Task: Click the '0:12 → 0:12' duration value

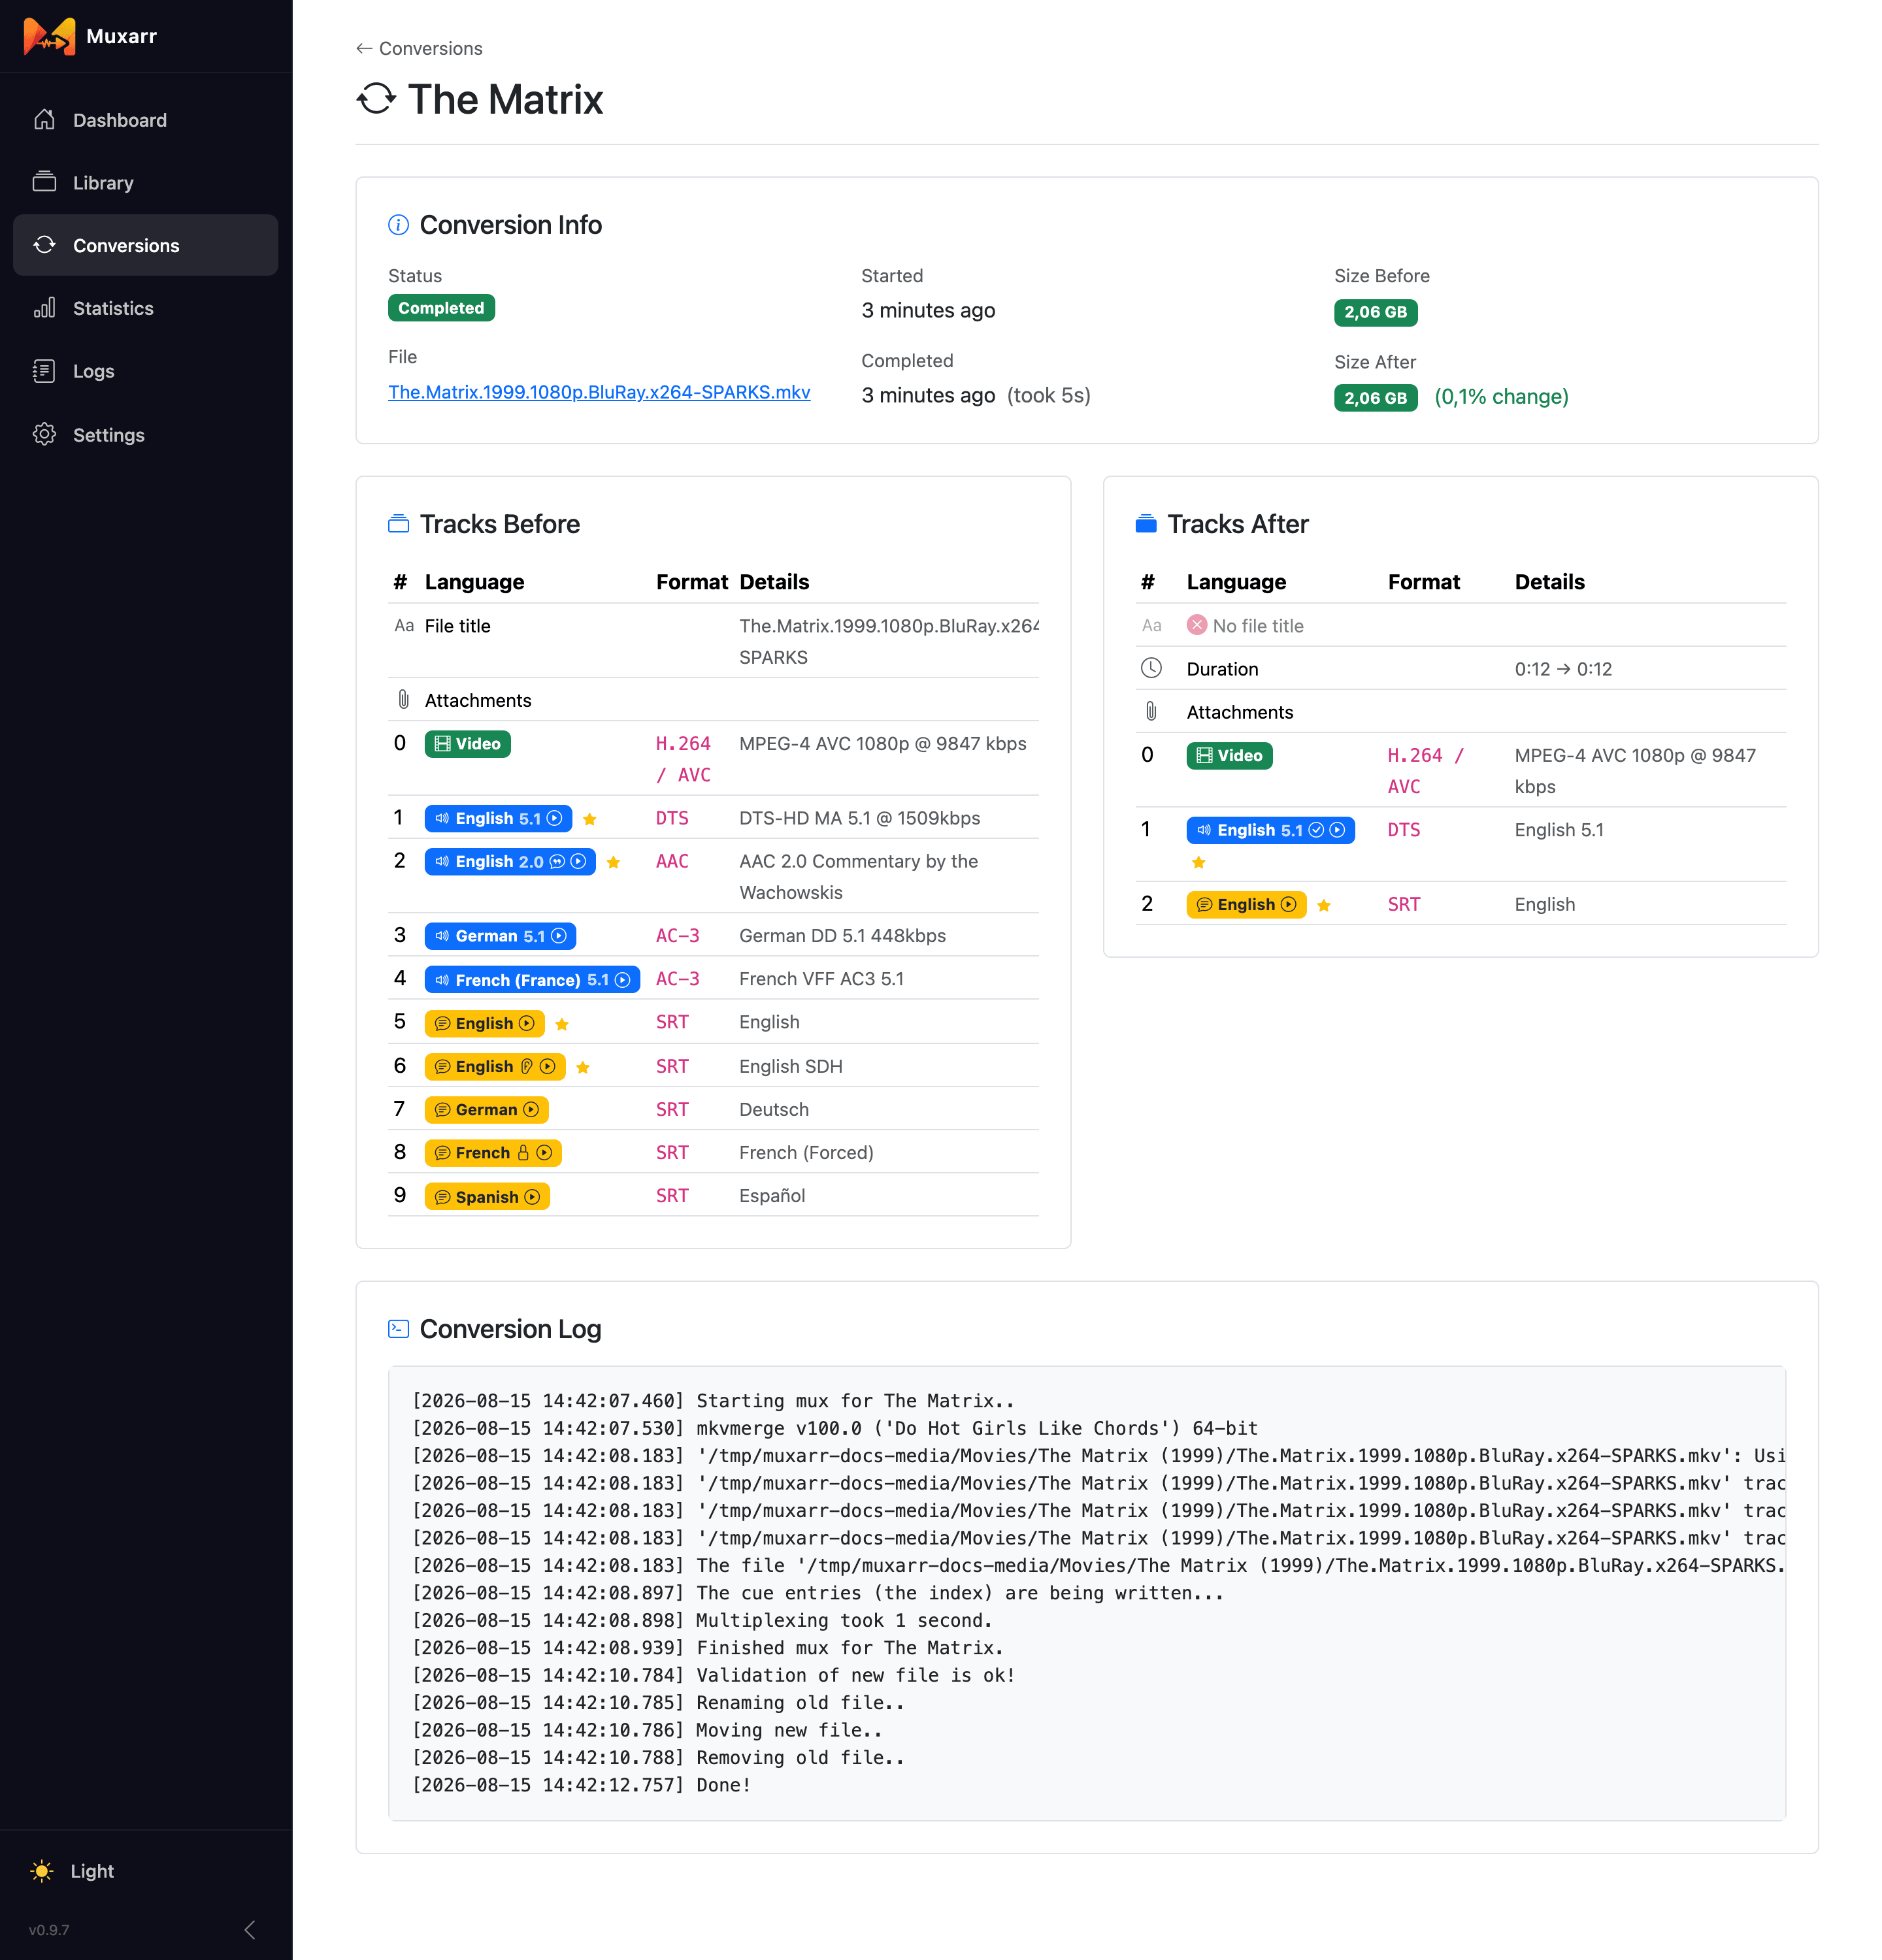Action: [x=1563, y=669]
